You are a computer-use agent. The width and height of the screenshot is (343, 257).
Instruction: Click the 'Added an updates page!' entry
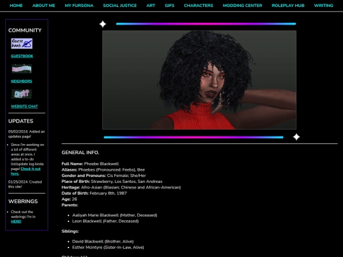[x=27, y=134]
